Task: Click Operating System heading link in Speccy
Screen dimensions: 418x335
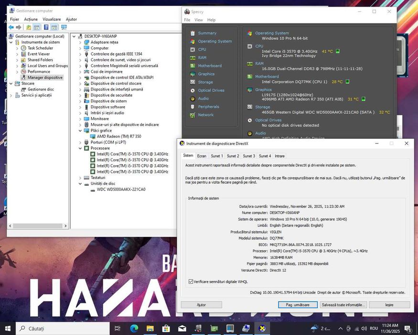Action: tap(272, 33)
